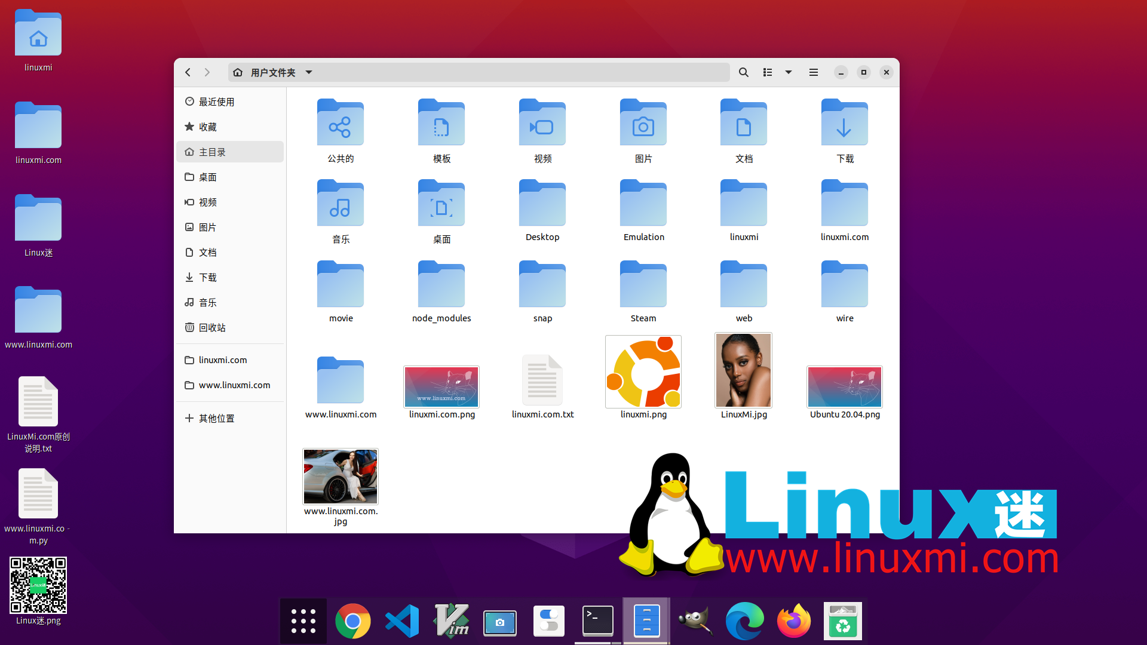This screenshot has width=1147, height=645.
Task: Select linuxmi.com.png thumbnail
Action: click(441, 387)
